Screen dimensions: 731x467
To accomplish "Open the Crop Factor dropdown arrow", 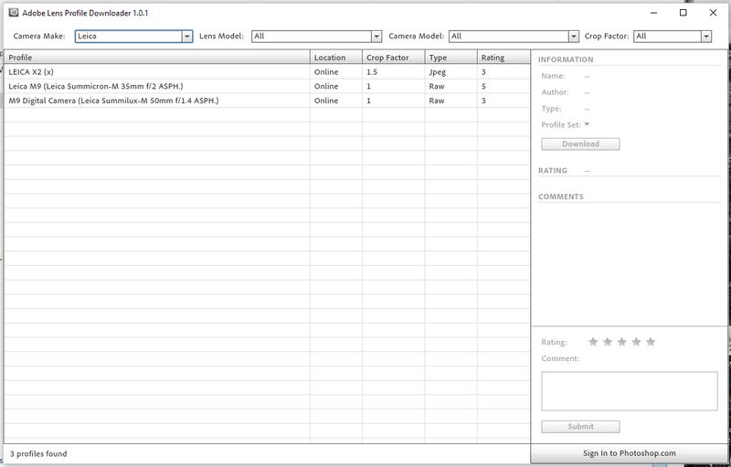I will (x=706, y=37).
